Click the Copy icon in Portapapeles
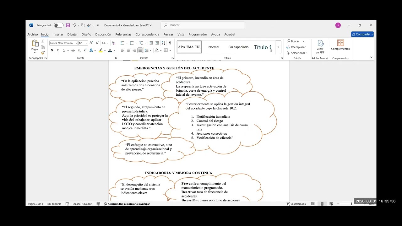 pos(43,47)
